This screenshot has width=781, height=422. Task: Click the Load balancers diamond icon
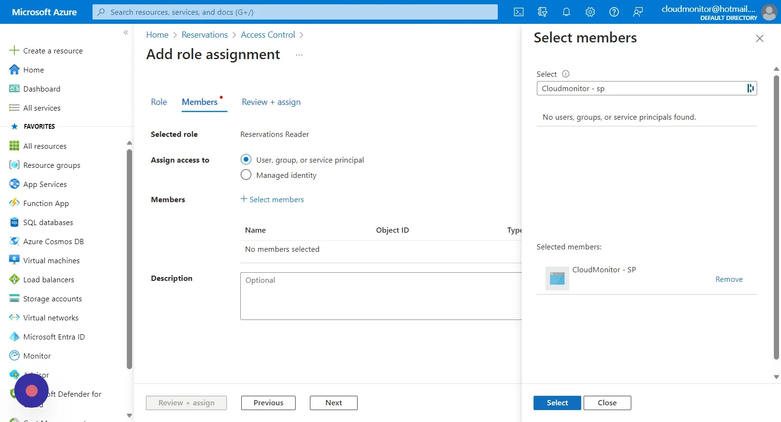[x=14, y=279]
